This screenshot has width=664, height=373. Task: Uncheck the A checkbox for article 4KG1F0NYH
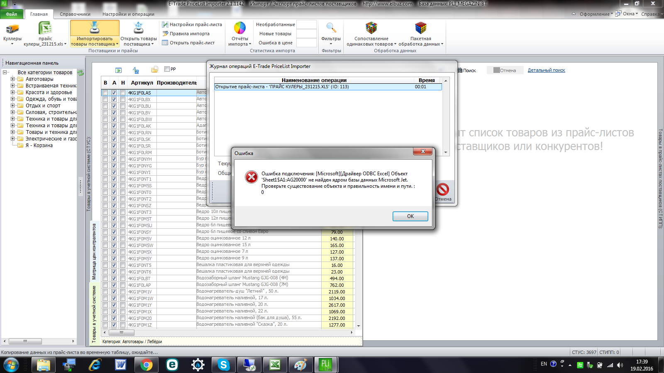[114, 159]
